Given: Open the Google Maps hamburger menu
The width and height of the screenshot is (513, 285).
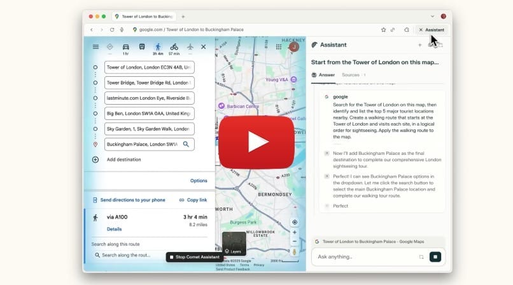Looking at the screenshot, I should (95, 47).
